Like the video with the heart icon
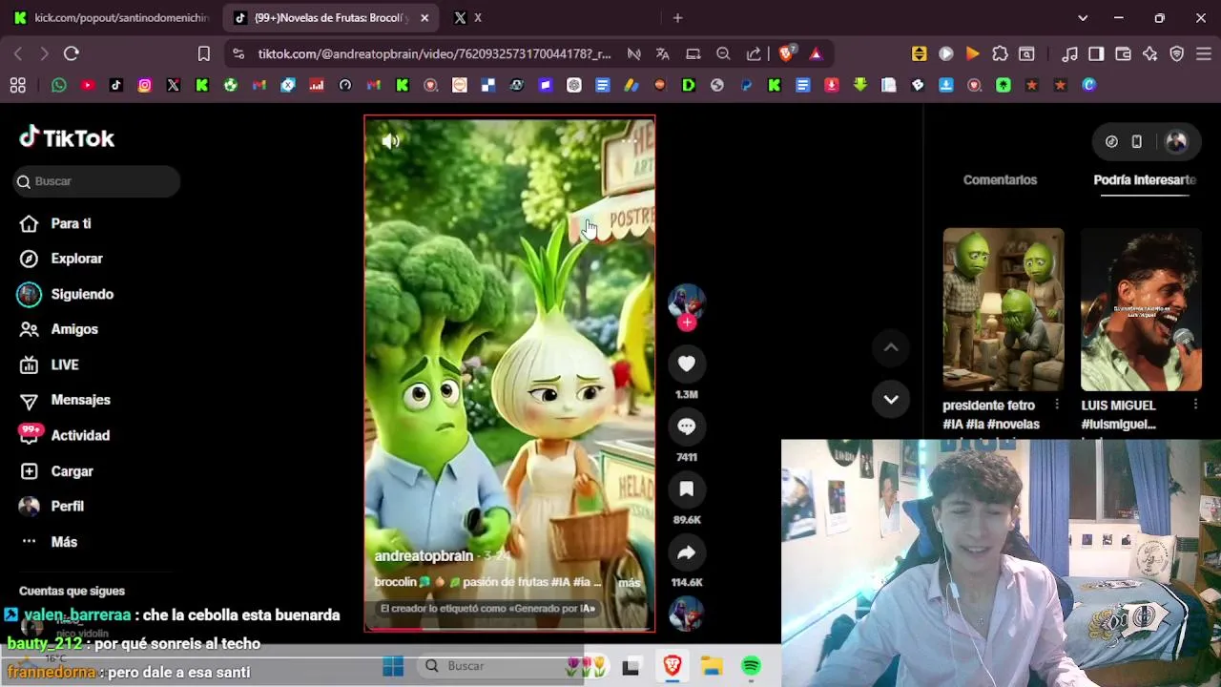1221x687 pixels. pyautogui.click(x=687, y=364)
